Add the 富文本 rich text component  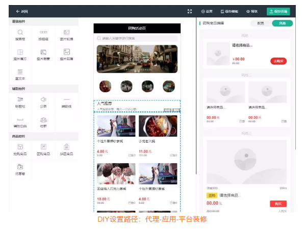(20, 74)
